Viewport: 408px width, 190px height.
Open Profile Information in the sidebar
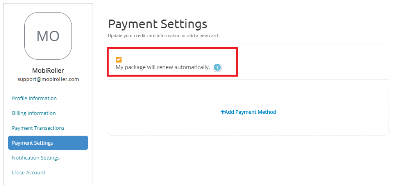34,99
